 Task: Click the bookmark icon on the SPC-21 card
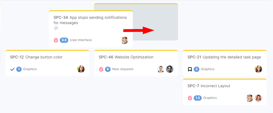tap(190, 69)
